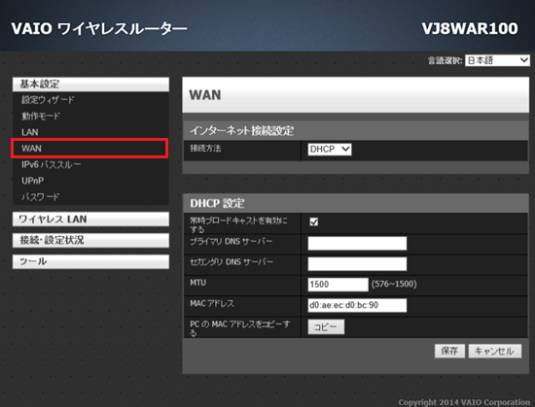The width and height of the screenshot is (535, 407).
Task: Open UPnP settings in sidebar
Action: click(33, 181)
